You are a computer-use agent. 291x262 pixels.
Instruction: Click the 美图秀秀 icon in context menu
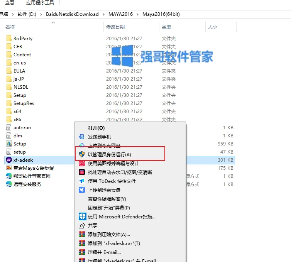click(x=82, y=163)
